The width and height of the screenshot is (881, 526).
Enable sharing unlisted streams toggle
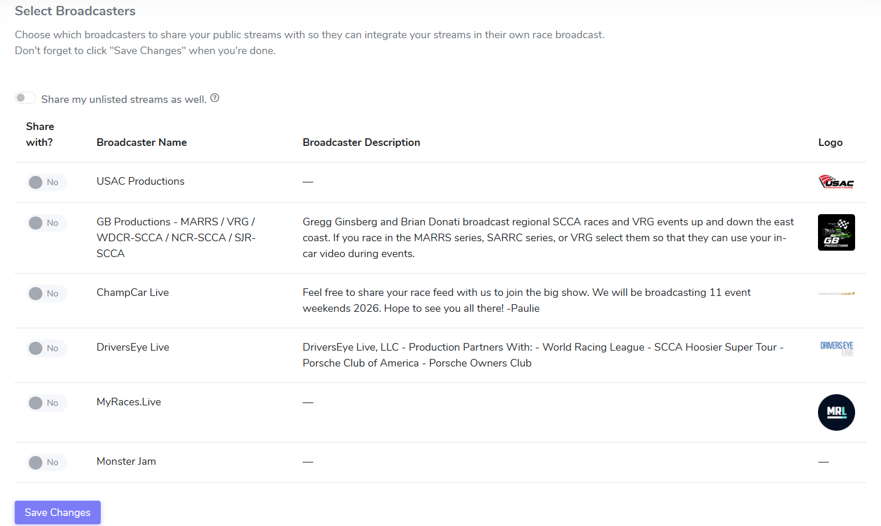25,98
